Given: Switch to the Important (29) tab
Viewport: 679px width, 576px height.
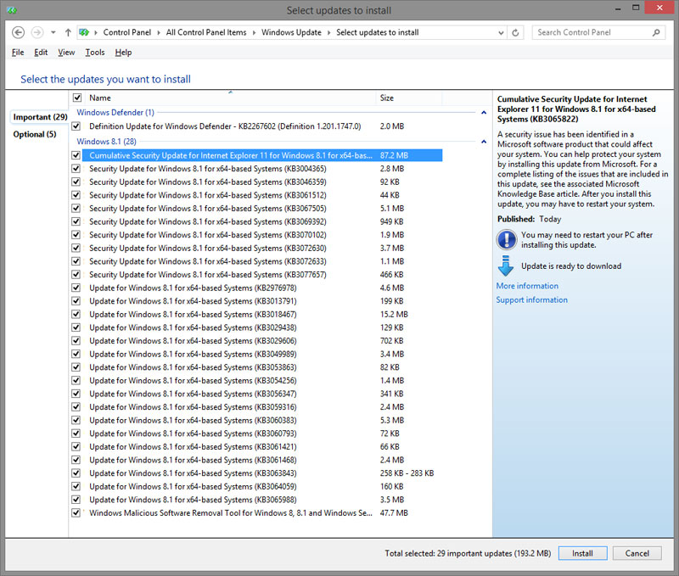Looking at the screenshot, I should [x=40, y=117].
